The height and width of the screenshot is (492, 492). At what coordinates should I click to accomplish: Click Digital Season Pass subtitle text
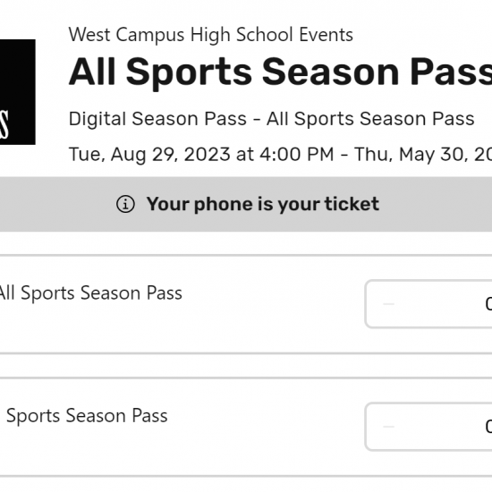(x=271, y=119)
